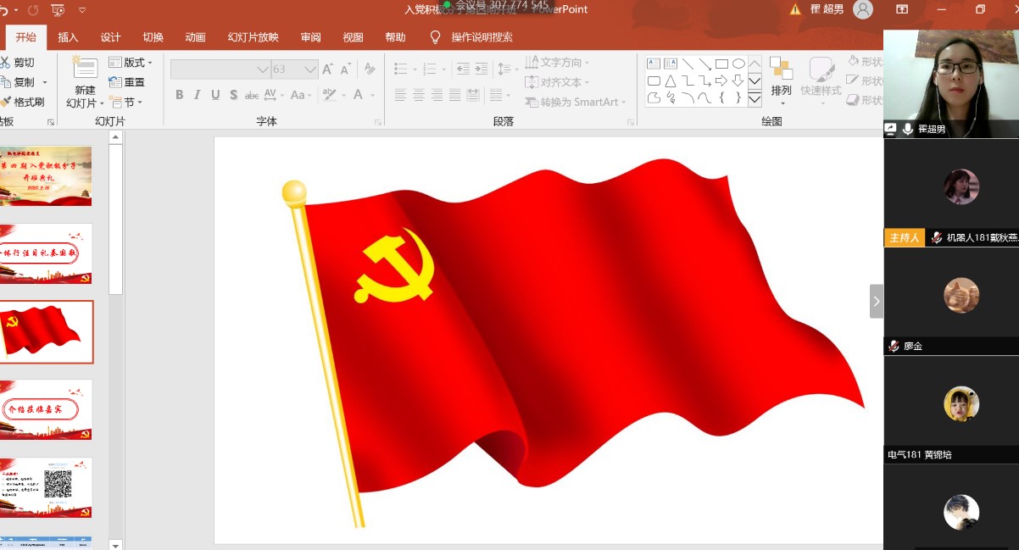Click the Strikethrough (abc) icon

click(252, 95)
